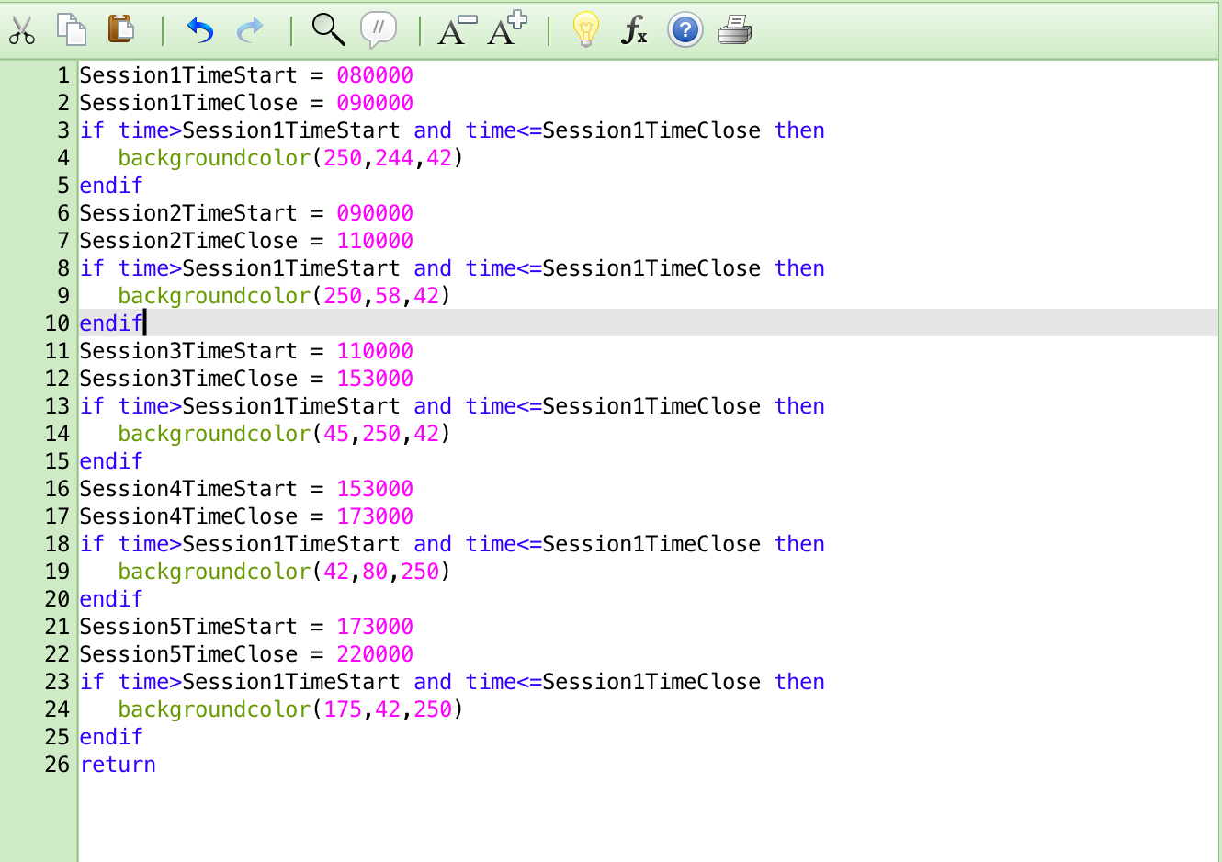Viewport: 1222px width, 862px height.
Task: Comment out code with the speech bubble icon
Action: [x=379, y=30]
